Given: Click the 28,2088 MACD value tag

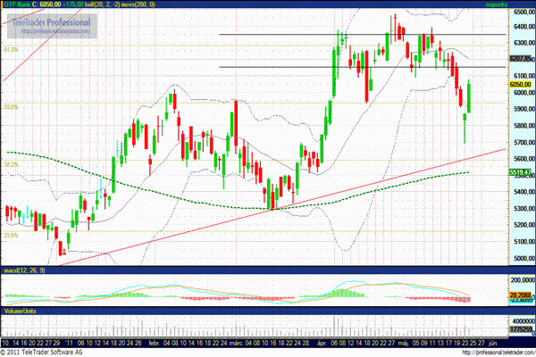Looking at the screenshot, I should (520, 293).
